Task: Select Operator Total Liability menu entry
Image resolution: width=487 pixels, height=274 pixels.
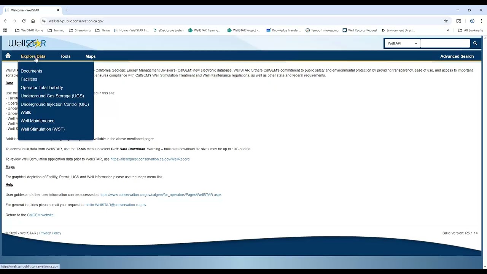Action: click(x=42, y=88)
